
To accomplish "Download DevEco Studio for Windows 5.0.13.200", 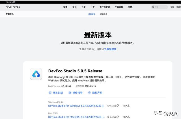I will 75,106.
